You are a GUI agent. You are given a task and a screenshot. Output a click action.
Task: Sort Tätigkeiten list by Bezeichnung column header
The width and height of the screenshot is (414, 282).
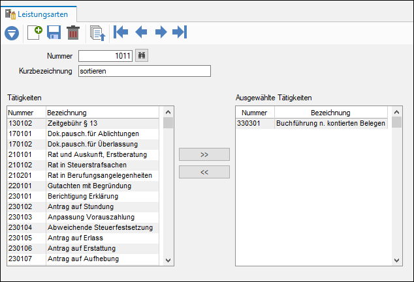[103, 113]
